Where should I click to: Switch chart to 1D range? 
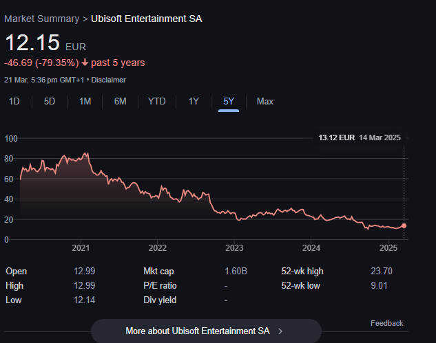pos(14,101)
